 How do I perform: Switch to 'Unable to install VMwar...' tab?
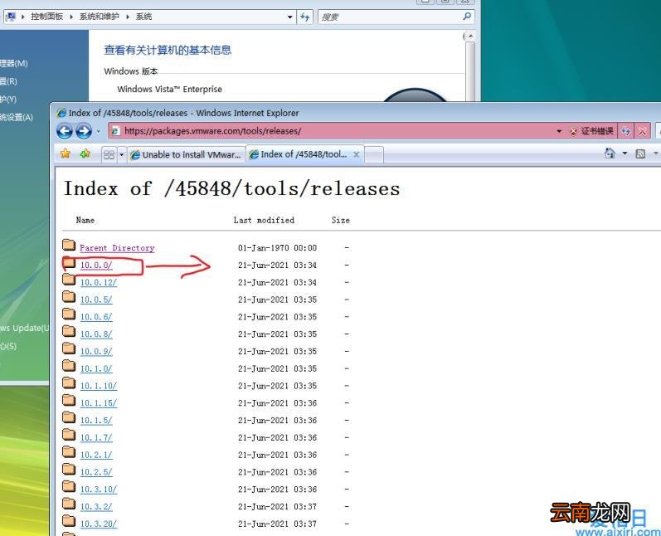point(186,155)
